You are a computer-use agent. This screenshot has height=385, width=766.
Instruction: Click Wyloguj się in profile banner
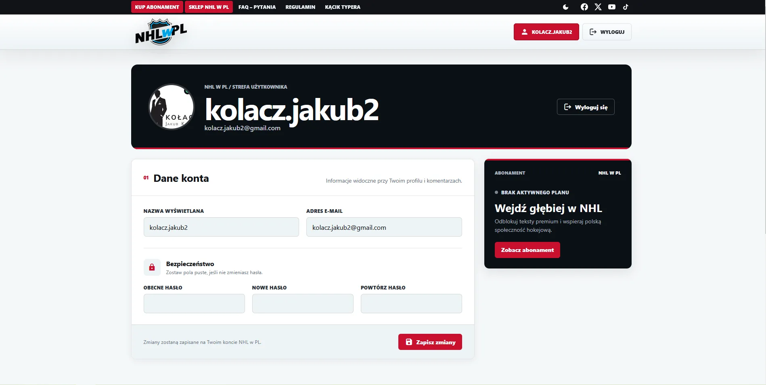click(x=586, y=107)
